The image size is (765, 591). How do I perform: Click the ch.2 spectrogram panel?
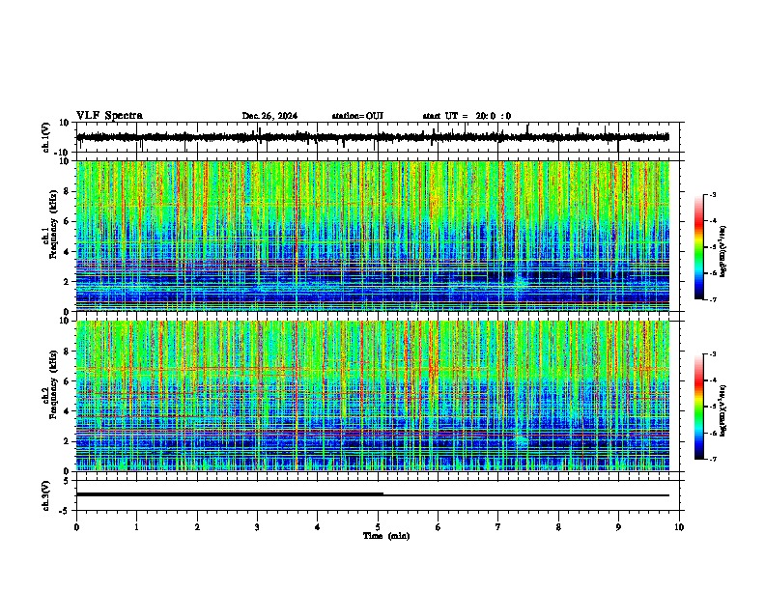pos(373,396)
